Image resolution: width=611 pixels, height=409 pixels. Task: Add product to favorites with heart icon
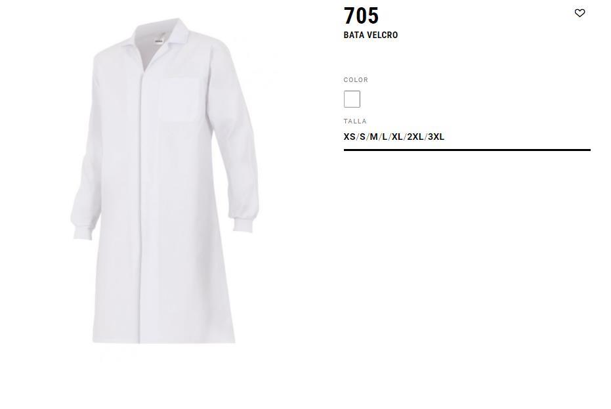click(579, 13)
